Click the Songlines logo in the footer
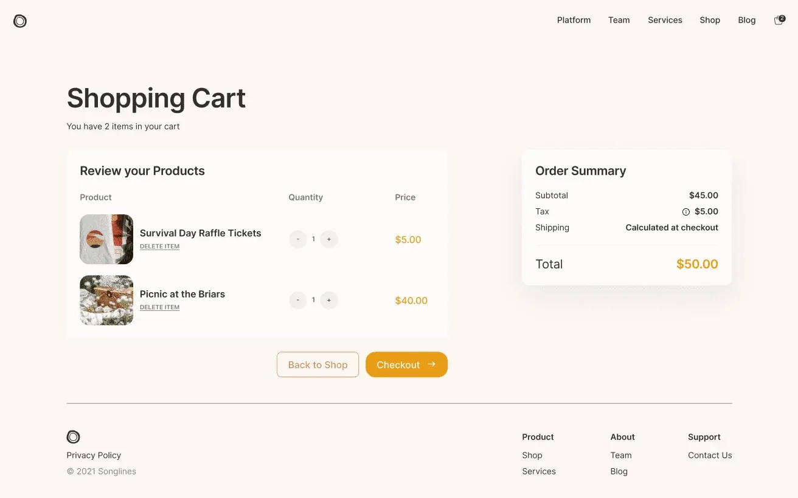Viewport: 798px width, 498px height. 73,437
